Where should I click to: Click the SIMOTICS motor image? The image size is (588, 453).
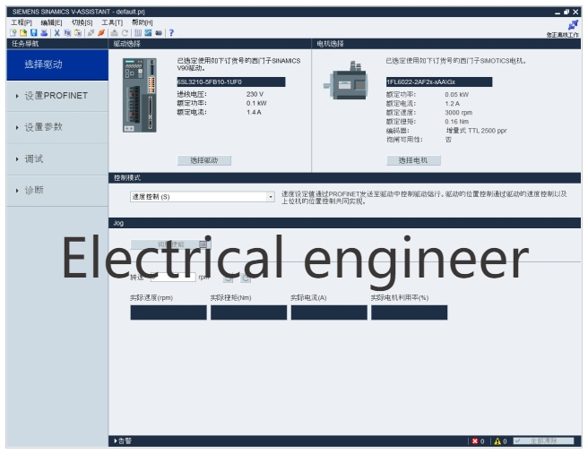[x=346, y=81]
